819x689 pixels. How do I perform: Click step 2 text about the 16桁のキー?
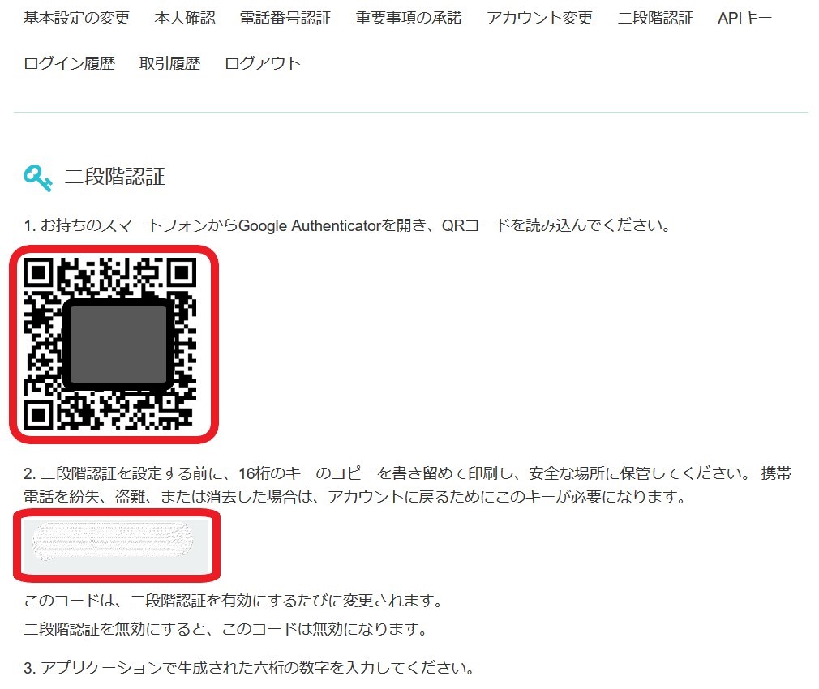(407, 485)
